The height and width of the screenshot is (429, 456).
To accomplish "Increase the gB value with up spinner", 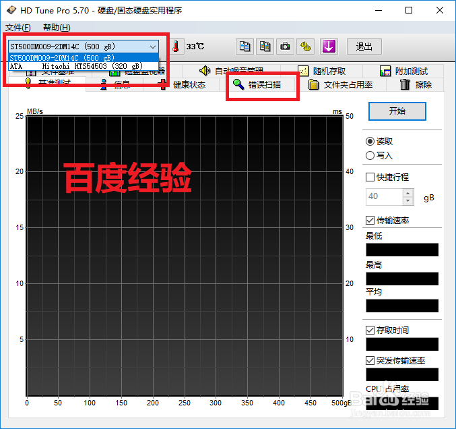I will pyautogui.click(x=408, y=194).
